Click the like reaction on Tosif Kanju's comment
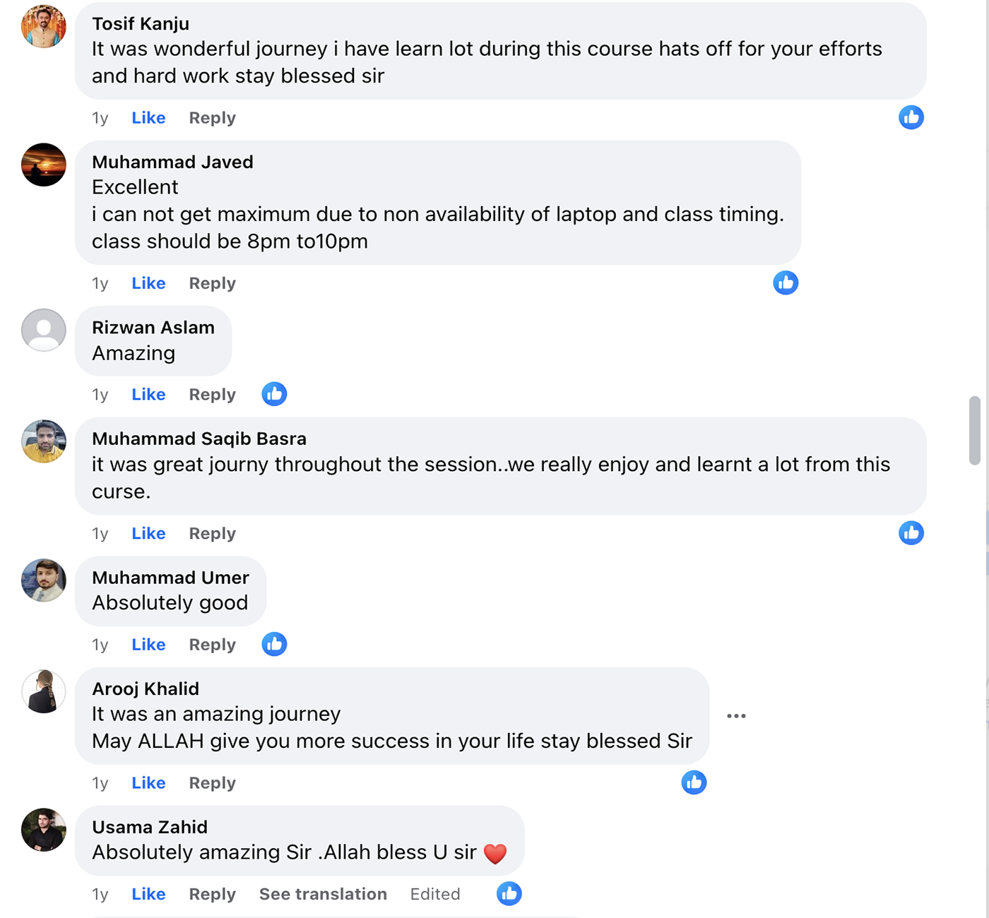Viewport: 989px width, 918px height. pos(911,117)
